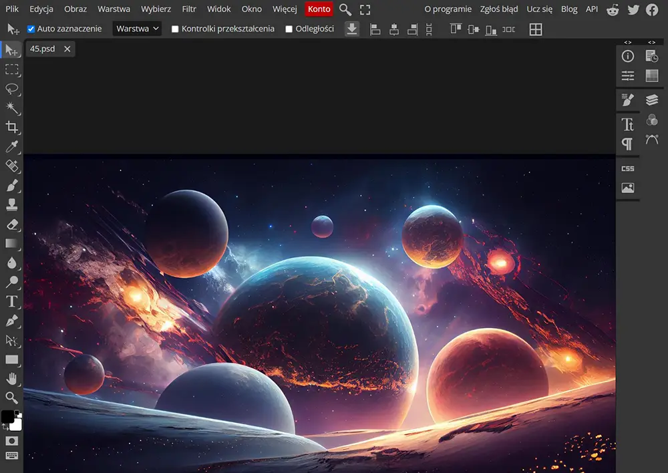Image resolution: width=668 pixels, height=473 pixels.
Task: Open the API link
Action: tap(592, 9)
